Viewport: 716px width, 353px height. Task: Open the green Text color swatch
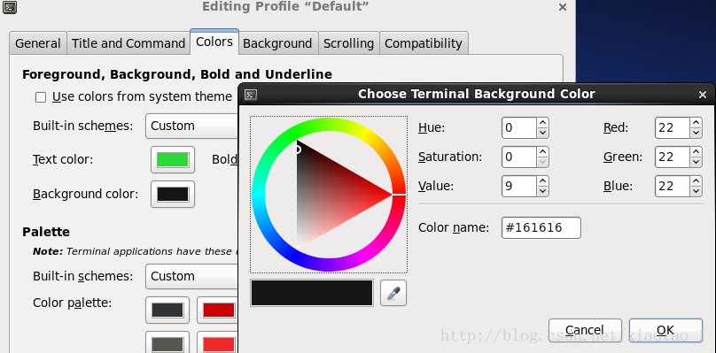173,159
